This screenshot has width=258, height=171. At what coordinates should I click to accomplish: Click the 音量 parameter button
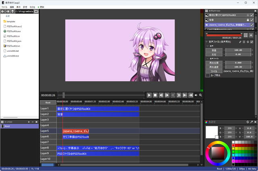pos(214,50)
